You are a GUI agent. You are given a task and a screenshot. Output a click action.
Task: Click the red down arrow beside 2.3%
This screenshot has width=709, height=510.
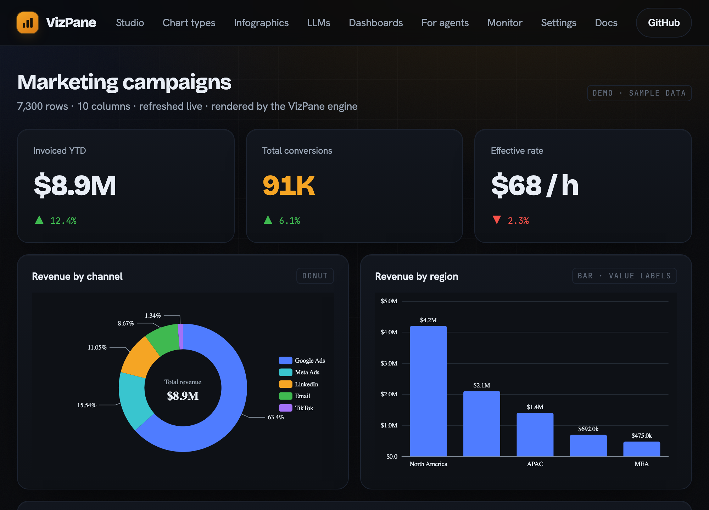click(x=497, y=220)
